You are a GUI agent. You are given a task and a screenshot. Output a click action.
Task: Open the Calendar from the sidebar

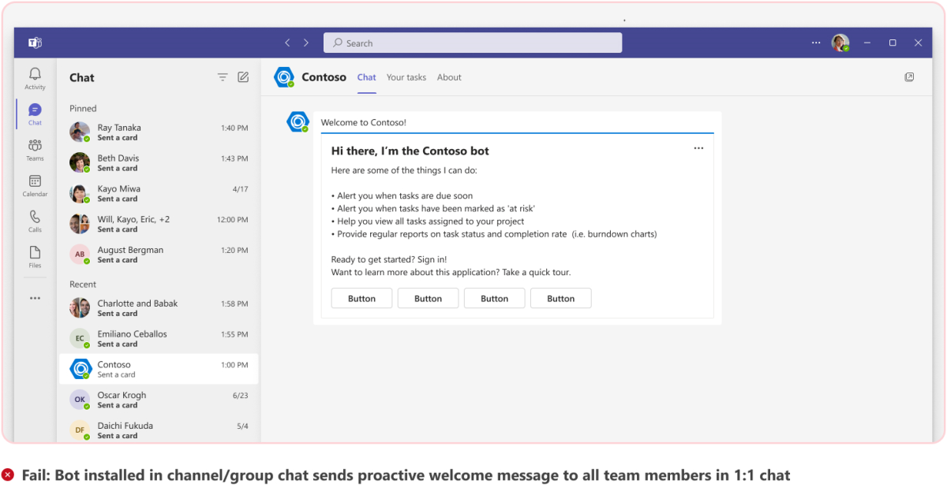(35, 184)
